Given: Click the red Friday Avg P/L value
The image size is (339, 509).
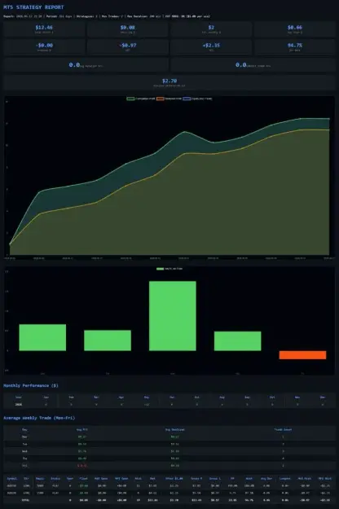Looking at the screenshot, I should point(82,466).
